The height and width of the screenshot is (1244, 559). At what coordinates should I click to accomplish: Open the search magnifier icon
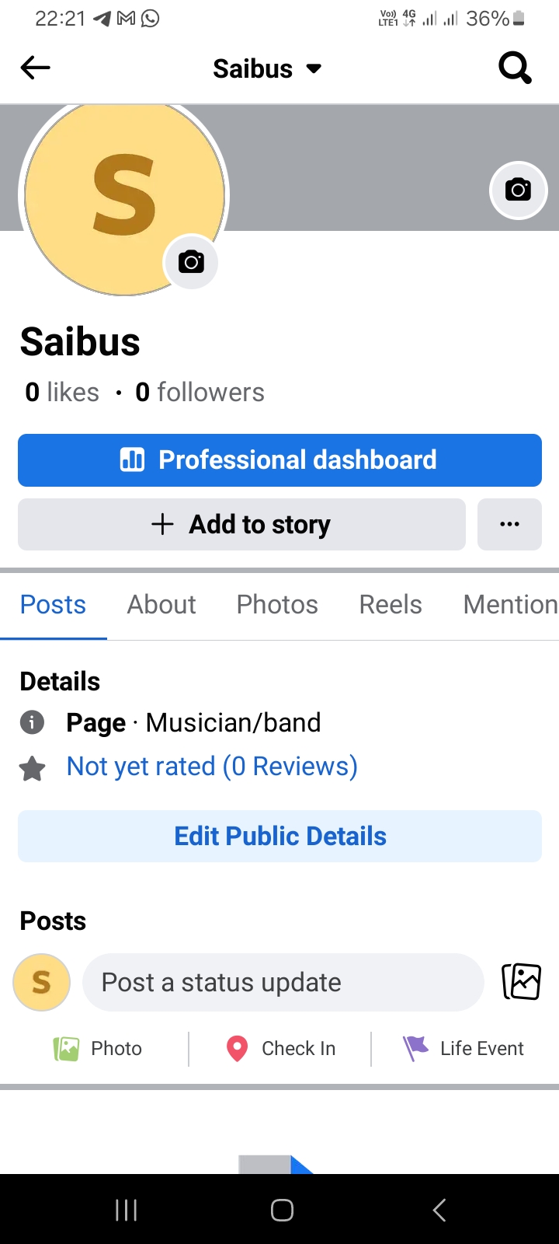[515, 68]
